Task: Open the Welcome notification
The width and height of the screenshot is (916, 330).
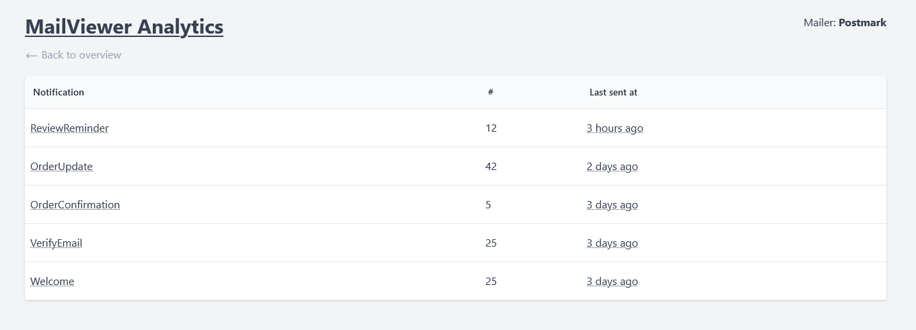Action: (52, 281)
